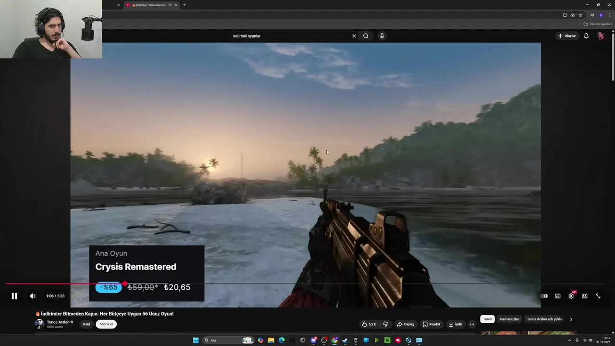
Task: Open the Chrome profile avatar
Action: [601, 15]
